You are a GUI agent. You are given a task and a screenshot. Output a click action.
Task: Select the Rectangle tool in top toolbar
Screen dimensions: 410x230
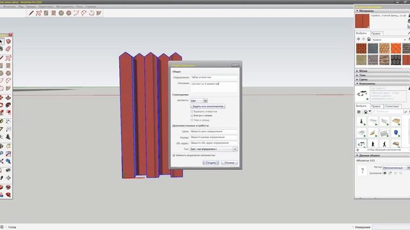pyautogui.click(x=46, y=13)
